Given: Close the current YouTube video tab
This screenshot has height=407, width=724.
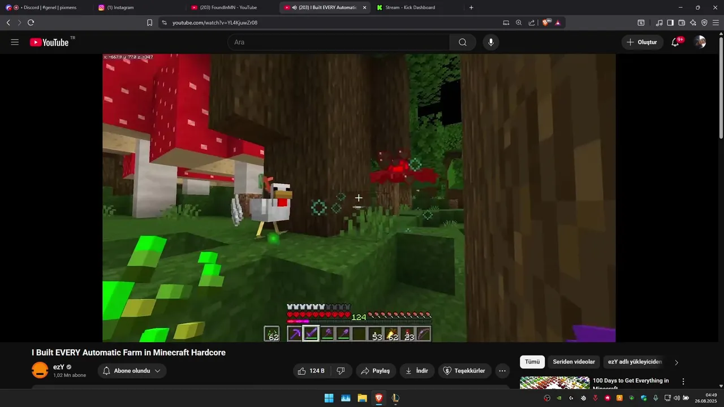Looking at the screenshot, I should pyautogui.click(x=364, y=7).
